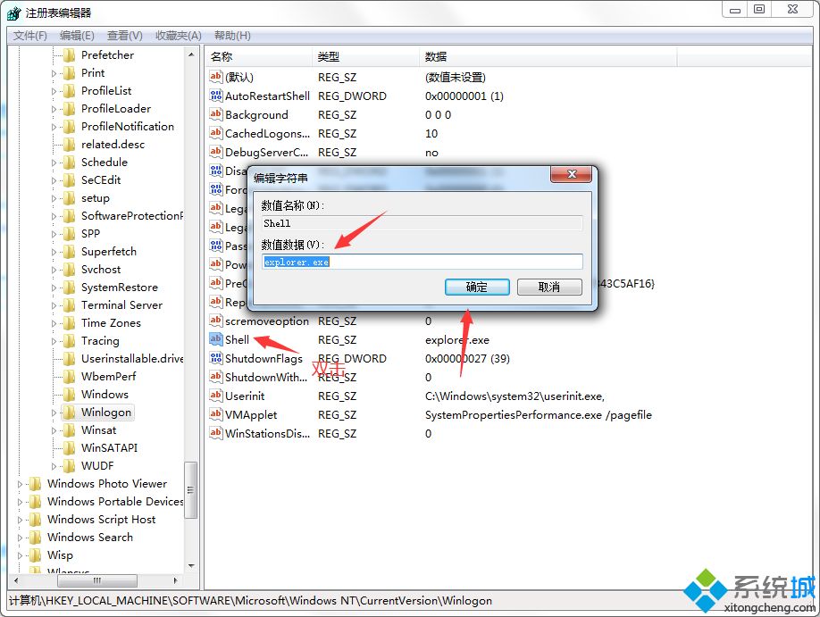Click the Userinit data userinit.exe path
Image resolution: width=820 pixels, height=617 pixels.
(x=515, y=396)
